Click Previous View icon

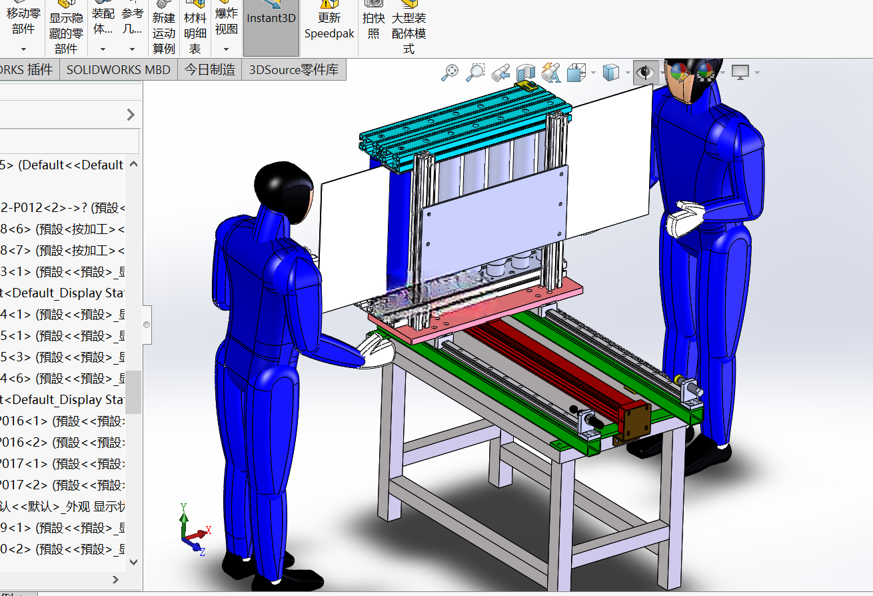click(x=500, y=72)
